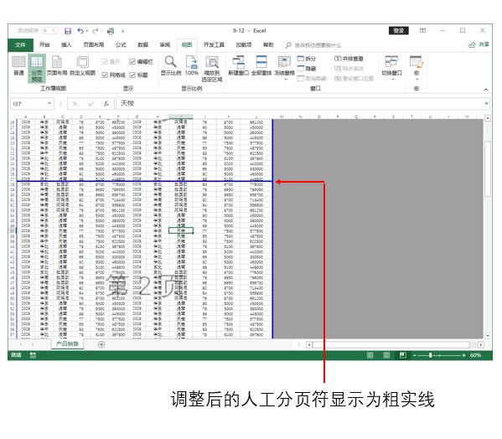Open the Page Layout (页面布局) ribbon tab

94,44
